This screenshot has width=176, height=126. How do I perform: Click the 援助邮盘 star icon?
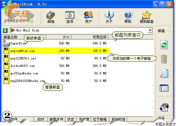tap(147, 17)
